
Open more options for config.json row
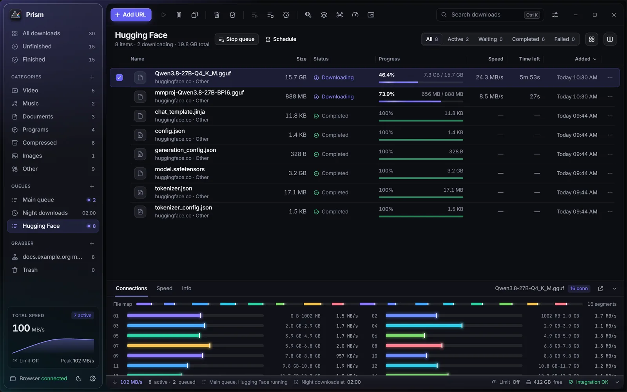click(610, 135)
